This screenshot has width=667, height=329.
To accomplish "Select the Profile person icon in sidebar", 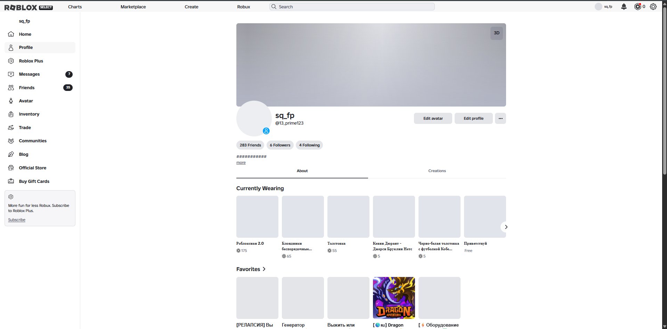I will [x=11, y=48].
